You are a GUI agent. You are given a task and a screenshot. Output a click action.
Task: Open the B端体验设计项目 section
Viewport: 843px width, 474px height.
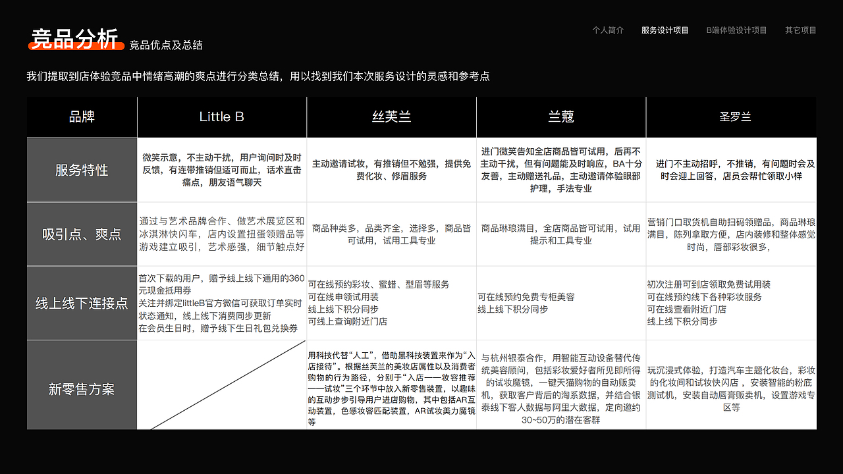point(736,30)
